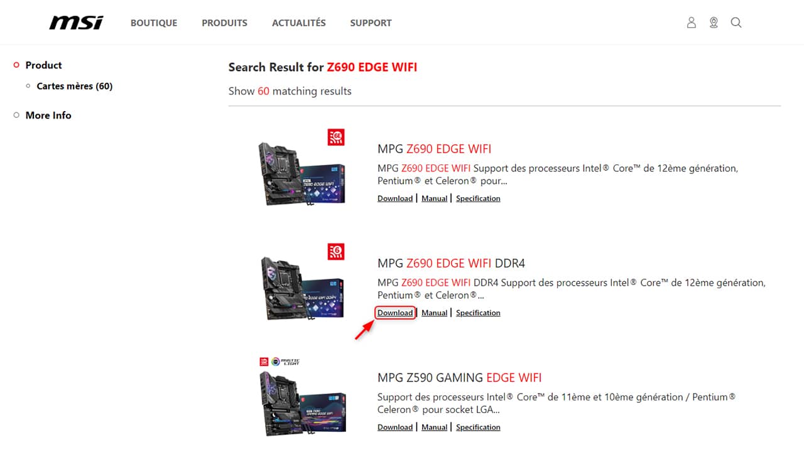Click the MPG Z690 EDGE WIFI DDR4 thumbnail
Image resolution: width=804 pixels, height=452 pixels.
point(303,288)
